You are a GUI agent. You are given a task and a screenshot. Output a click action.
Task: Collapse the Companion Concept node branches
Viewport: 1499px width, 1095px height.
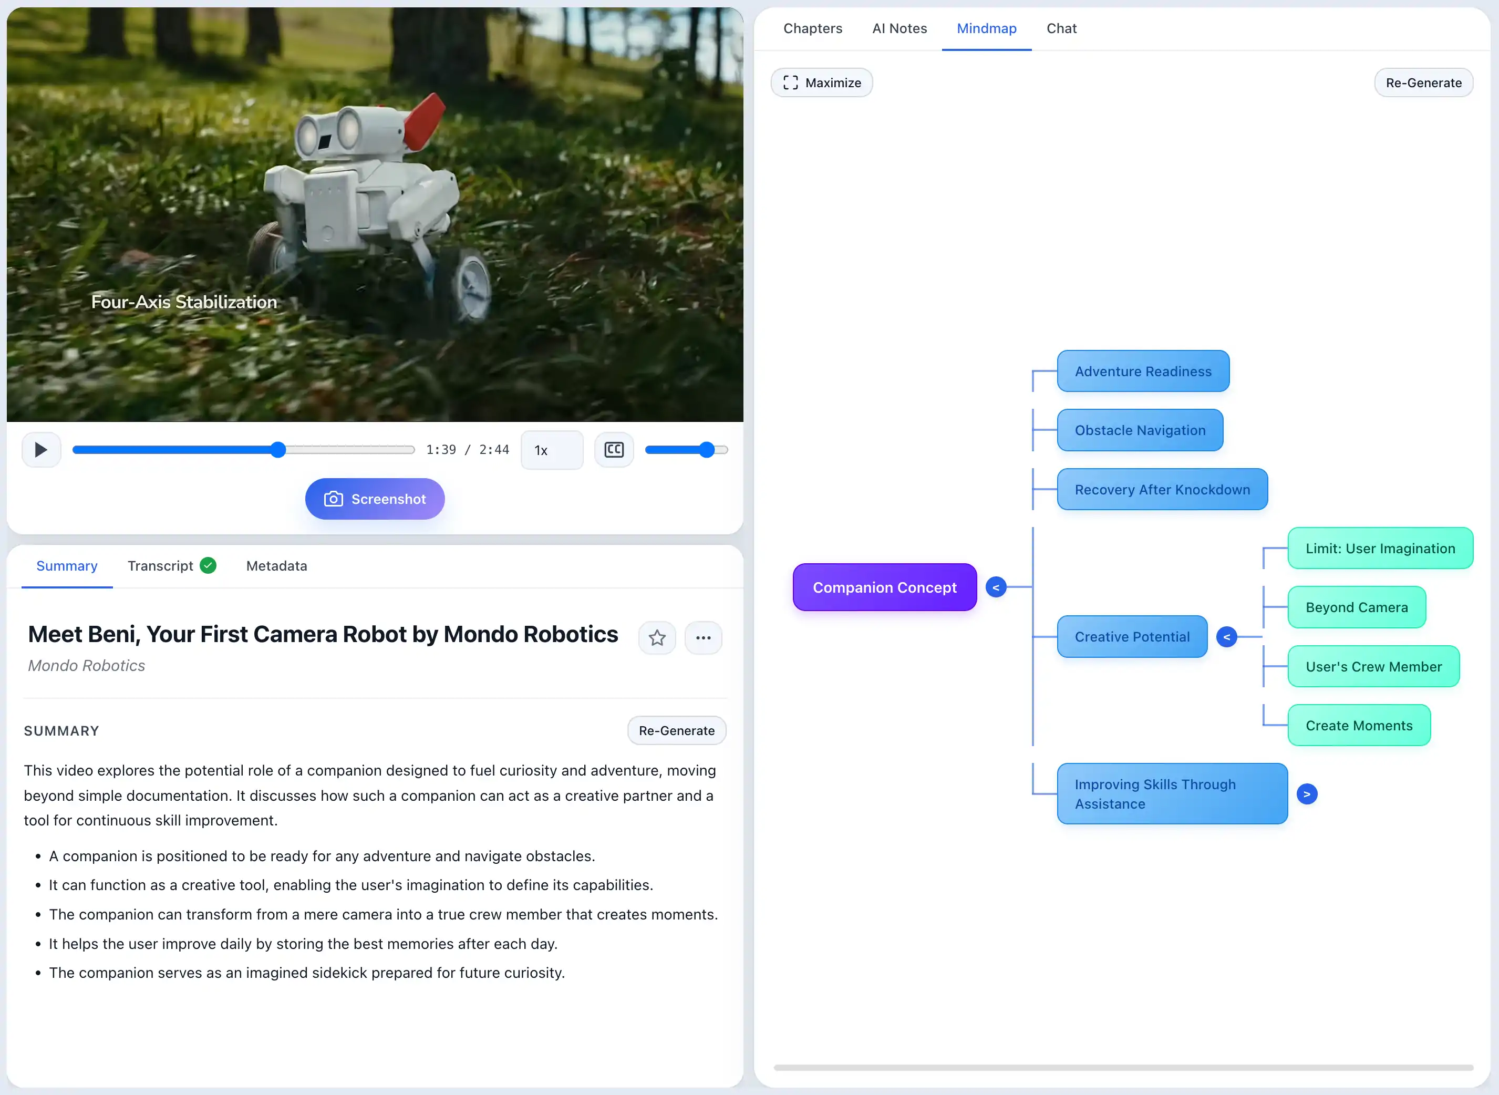click(996, 587)
